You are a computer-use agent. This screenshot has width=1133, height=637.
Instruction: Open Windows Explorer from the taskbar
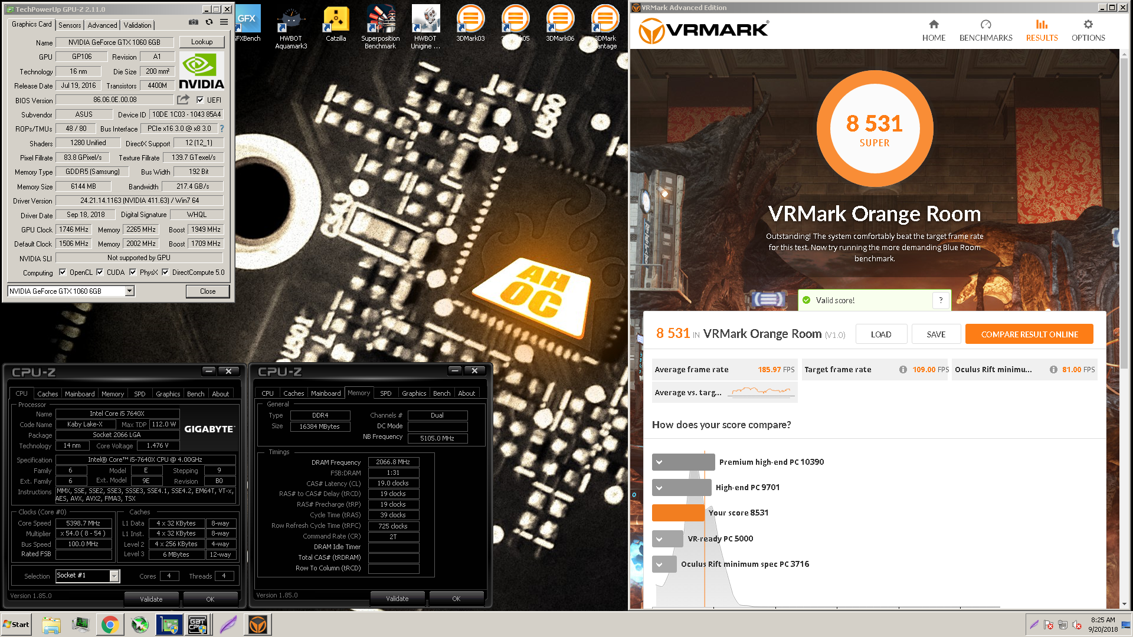point(51,625)
